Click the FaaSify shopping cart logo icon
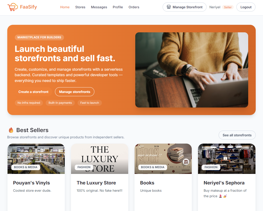The image size is (263, 211). coord(13,7)
